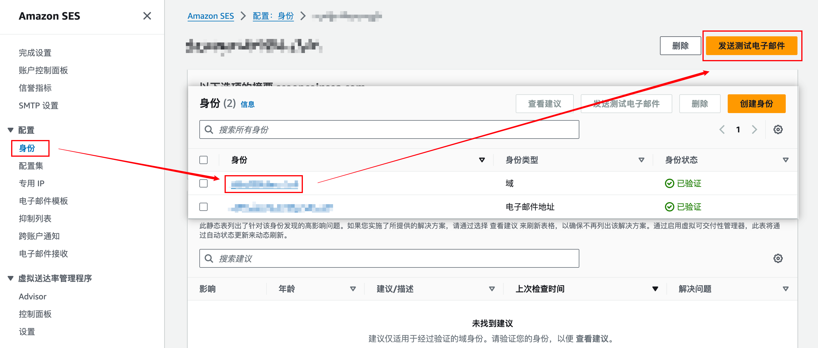Open 抑制列表 page
Viewport: 818px width, 348px height.
[35, 219]
